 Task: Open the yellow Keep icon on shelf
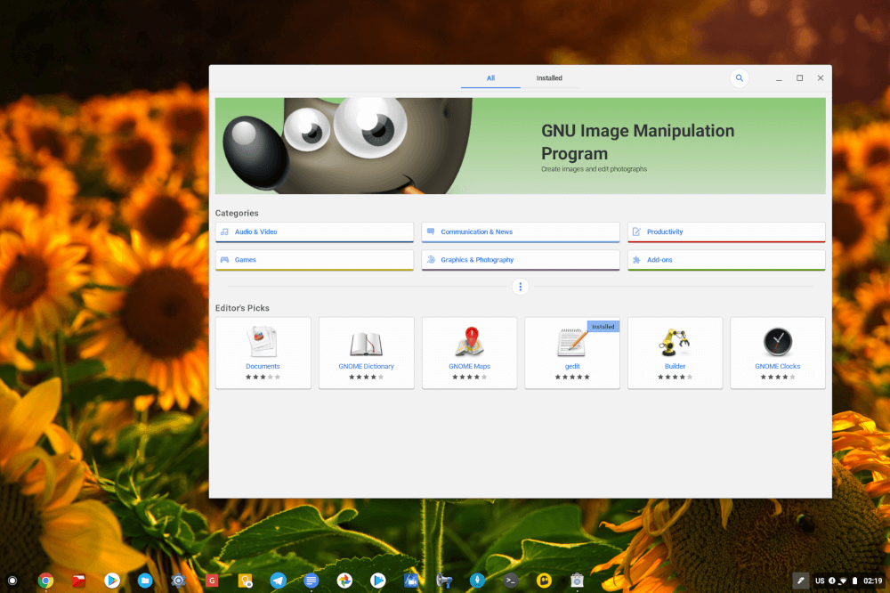(246, 581)
